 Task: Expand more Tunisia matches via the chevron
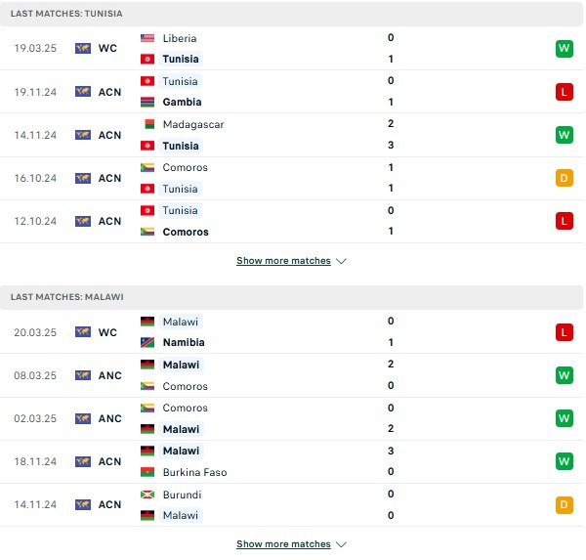point(341,261)
